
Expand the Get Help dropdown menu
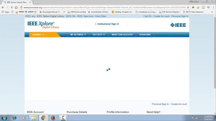pos(99,35)
